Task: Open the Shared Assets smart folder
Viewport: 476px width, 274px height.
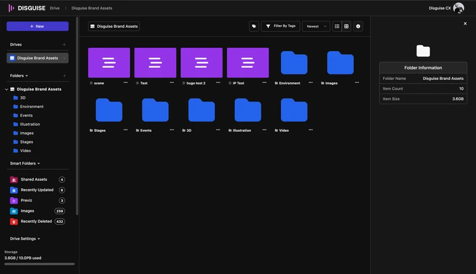Action: point(37,179)
